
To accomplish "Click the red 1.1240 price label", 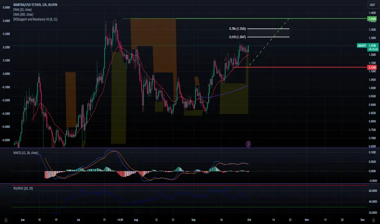I will click(372, 68).
